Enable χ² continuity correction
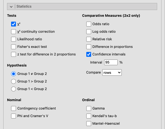Image resolution: width=165 pixels, height=129 pixels. (14, 32)
